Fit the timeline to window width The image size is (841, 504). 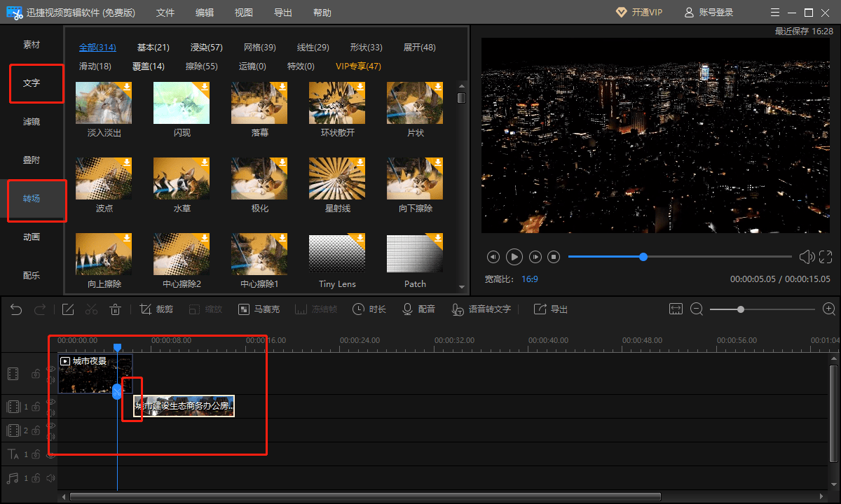[676, 309]
